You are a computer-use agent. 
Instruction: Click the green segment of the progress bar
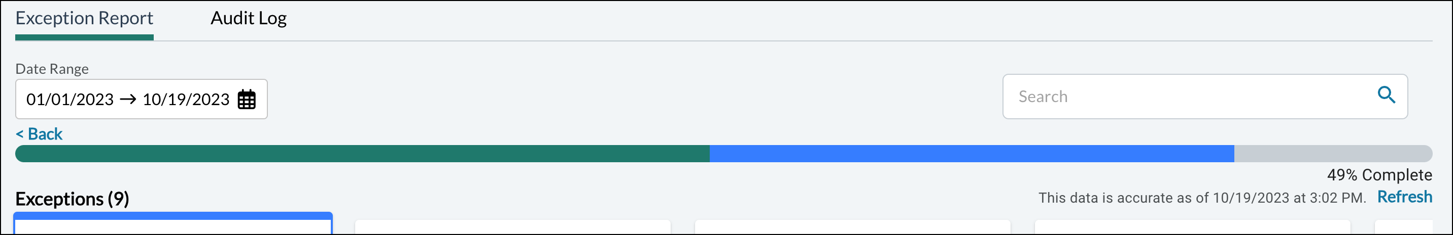(x=361, y=154)
